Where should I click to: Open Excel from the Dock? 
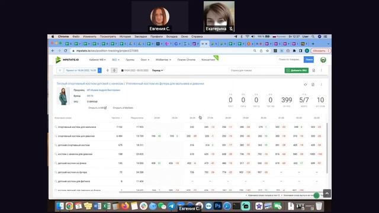pyautogui.click(x=107, y=206)
